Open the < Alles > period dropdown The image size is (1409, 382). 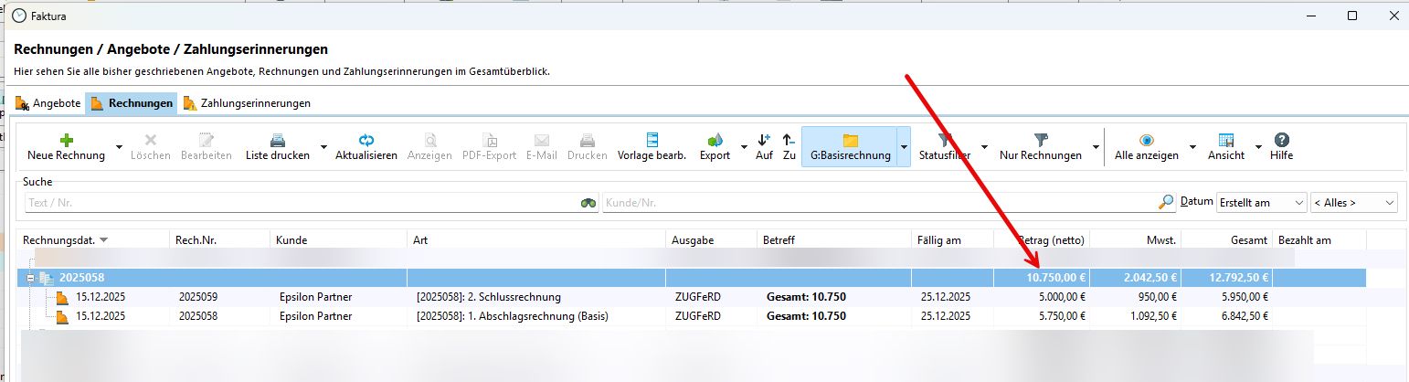[1354, 202]
